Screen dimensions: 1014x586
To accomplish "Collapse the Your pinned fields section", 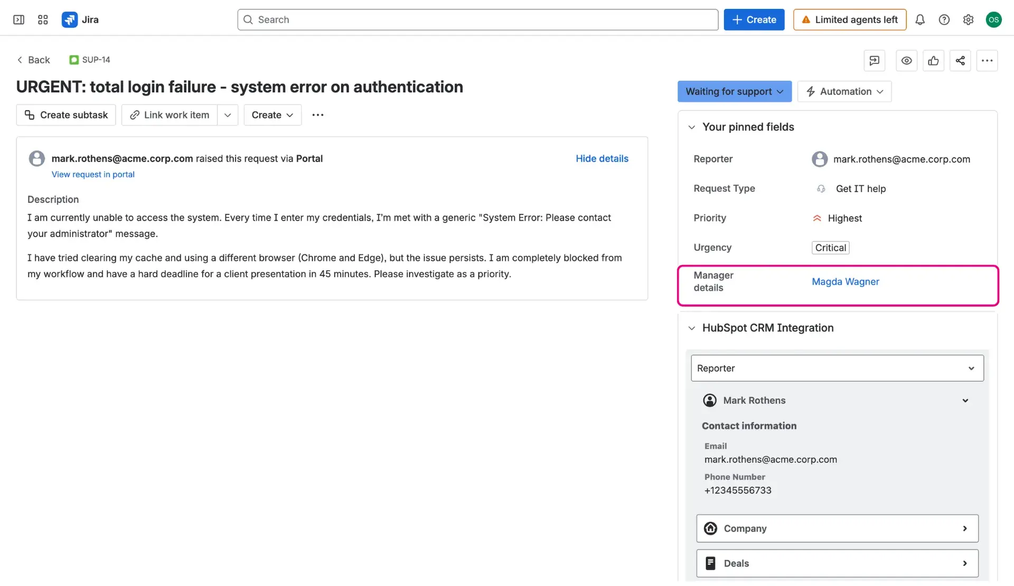I will [x=692, y=127].
